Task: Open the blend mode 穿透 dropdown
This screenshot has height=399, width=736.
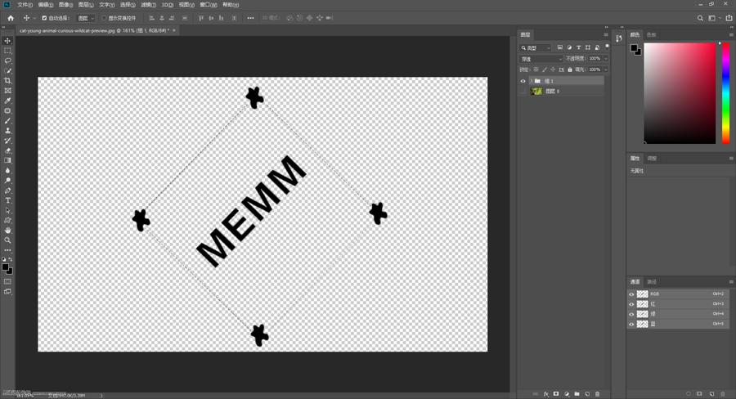Action: tap(541, 59)
